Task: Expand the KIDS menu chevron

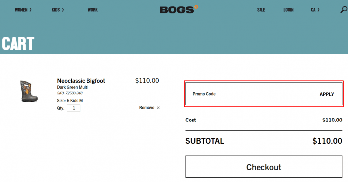Action: [x=63, y=10]
